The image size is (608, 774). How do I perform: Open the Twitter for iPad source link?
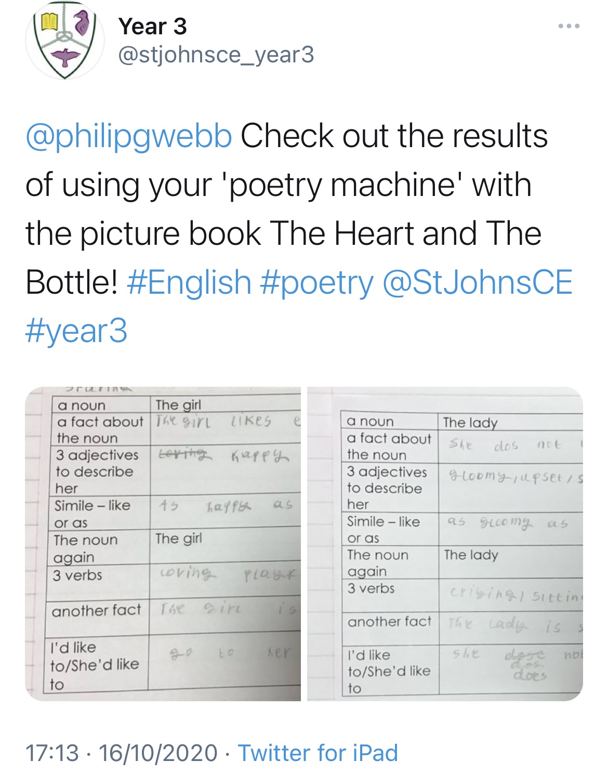tap(318, 753)
